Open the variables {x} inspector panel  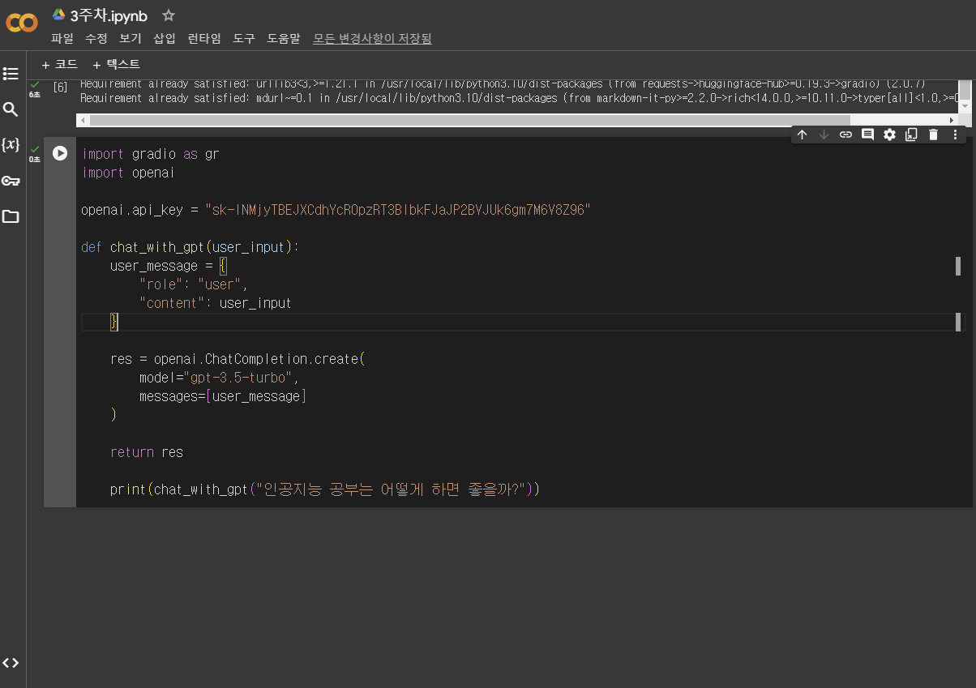[x=11, y=144]
